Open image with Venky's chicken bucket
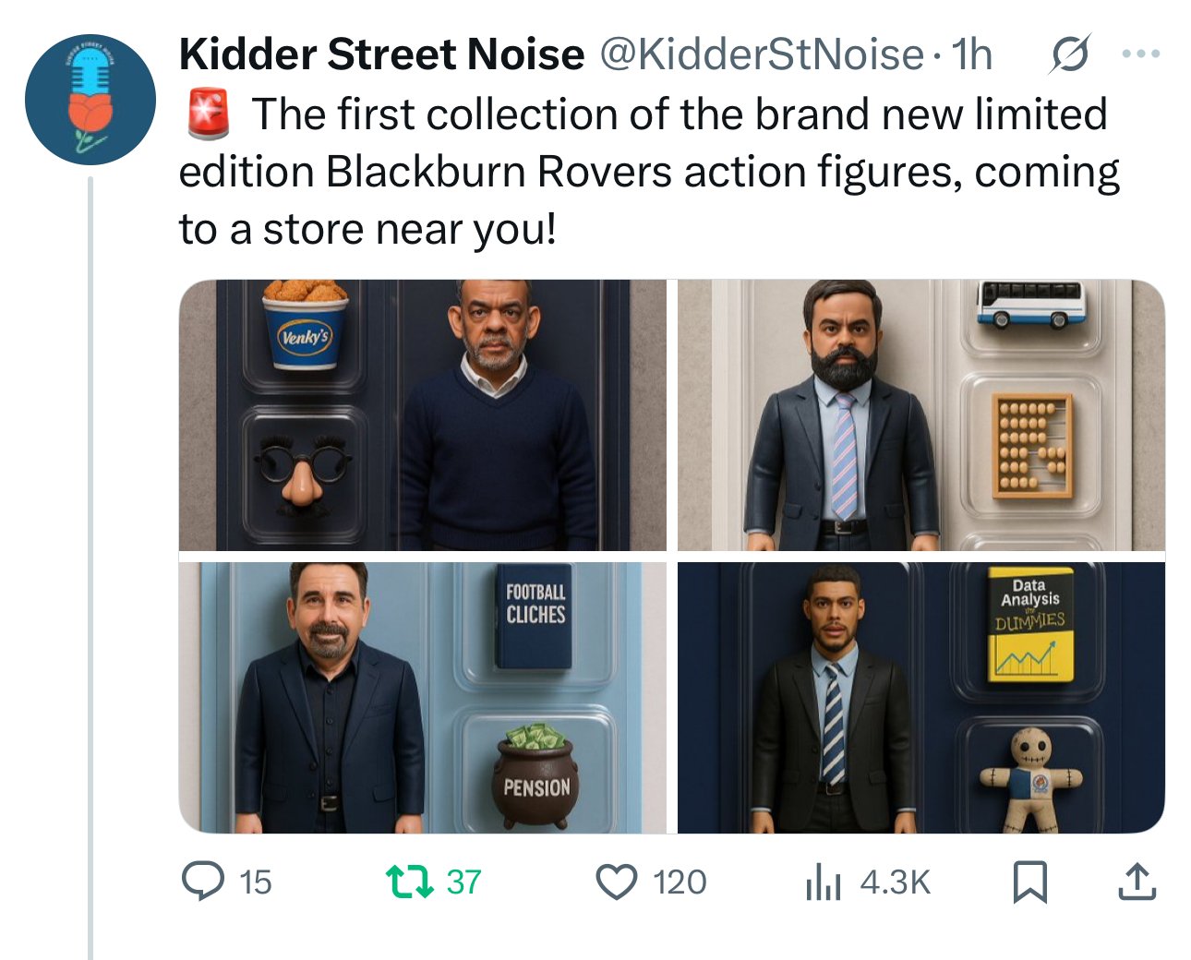 click(x=422, y=415)
